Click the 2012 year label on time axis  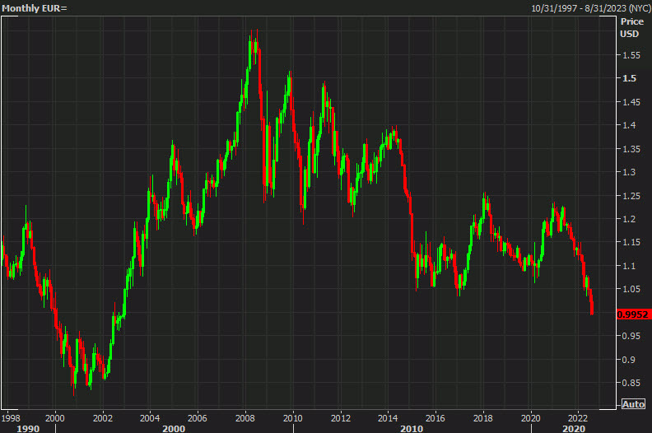pyautogui.click(x=340, y=418)
